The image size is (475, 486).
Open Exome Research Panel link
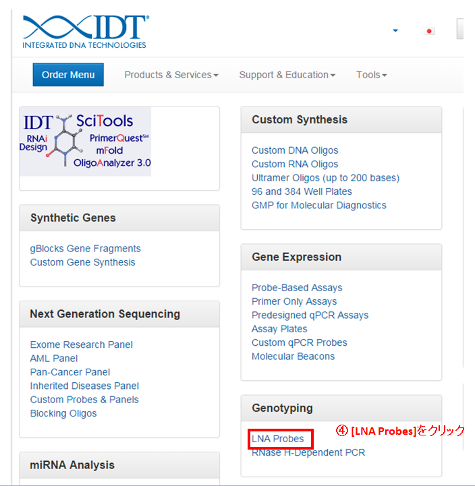point(81,344)
